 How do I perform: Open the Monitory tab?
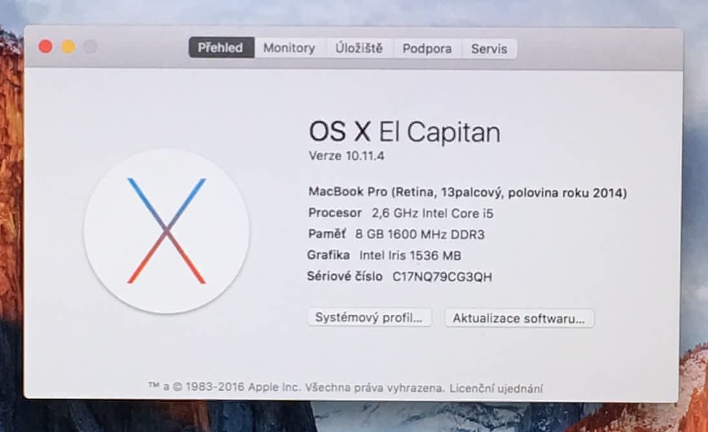(x=290, y=48)
